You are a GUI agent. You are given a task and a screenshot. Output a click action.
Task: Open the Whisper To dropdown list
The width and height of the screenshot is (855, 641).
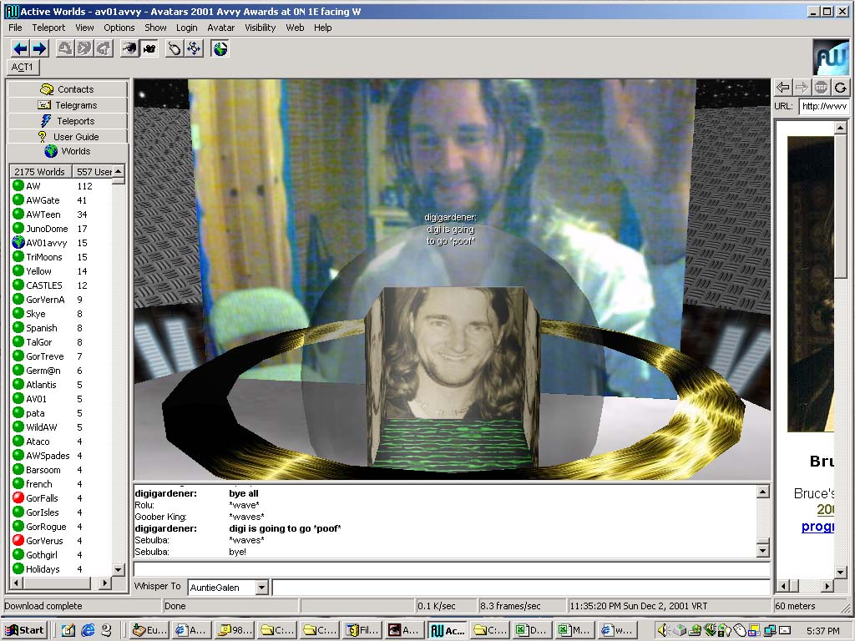pos(261,588)
